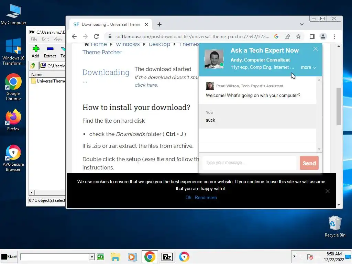
Task: Click Andy's profile photo in chat
Action: pyautogui.click(x=214, y=59)
